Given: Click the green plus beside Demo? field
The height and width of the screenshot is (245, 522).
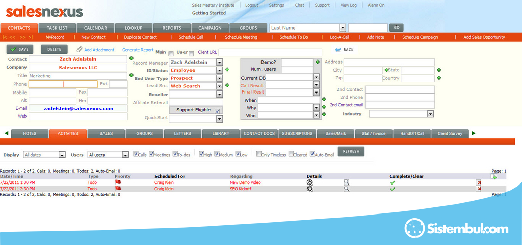Looking at the screenshot, I should [x=317, y=62].
